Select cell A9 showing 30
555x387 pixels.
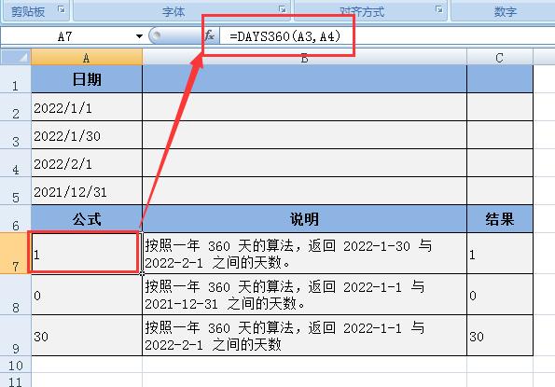[87, 336]
